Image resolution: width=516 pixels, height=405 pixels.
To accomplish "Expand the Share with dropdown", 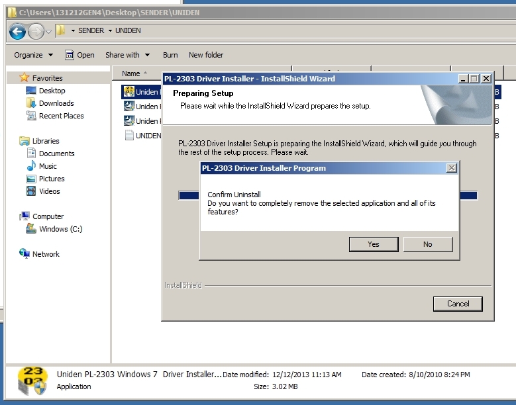I will pyautogui.click(x=127, y=55).
